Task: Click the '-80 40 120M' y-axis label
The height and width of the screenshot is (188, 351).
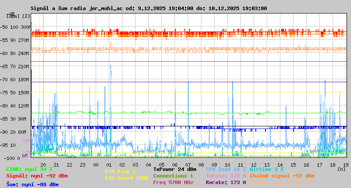Action: (14, 106)
